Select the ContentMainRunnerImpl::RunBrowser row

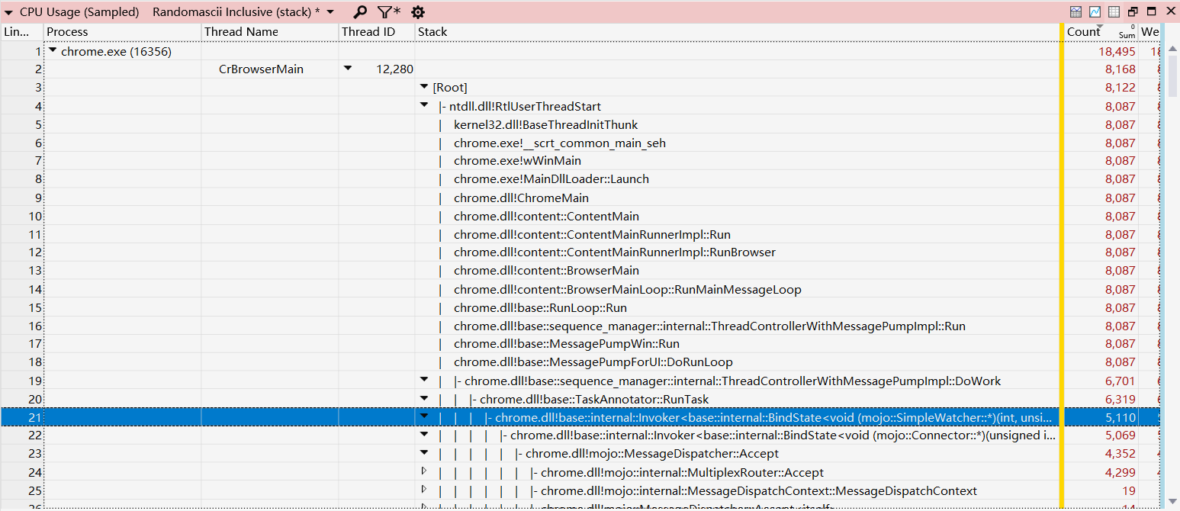[x=580, y=252]
